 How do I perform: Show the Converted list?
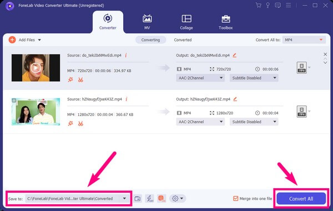(x=183, y=40)
